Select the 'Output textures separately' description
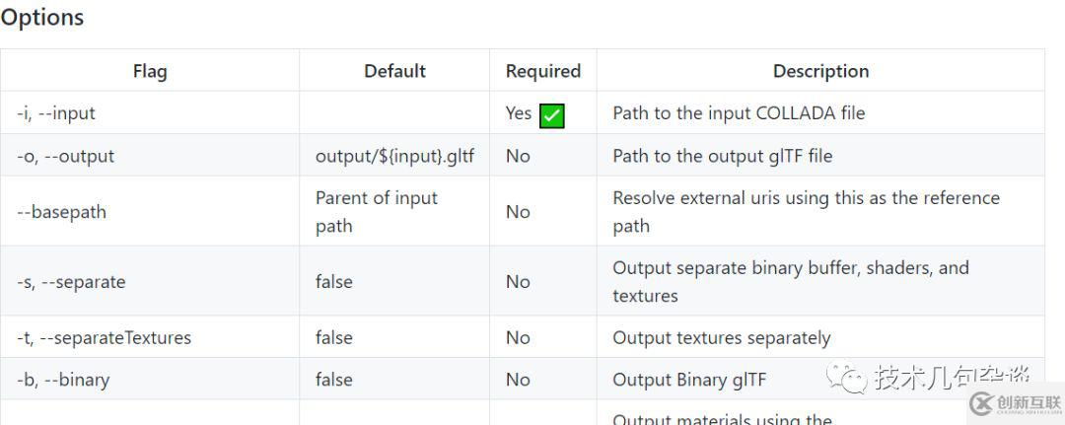This screenshot has height=425, width=1065. [721, 337]
